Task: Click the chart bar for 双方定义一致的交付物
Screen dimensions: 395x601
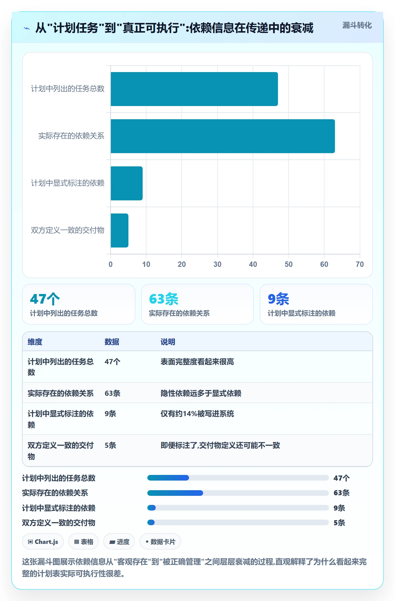Action: click(120, 230)
